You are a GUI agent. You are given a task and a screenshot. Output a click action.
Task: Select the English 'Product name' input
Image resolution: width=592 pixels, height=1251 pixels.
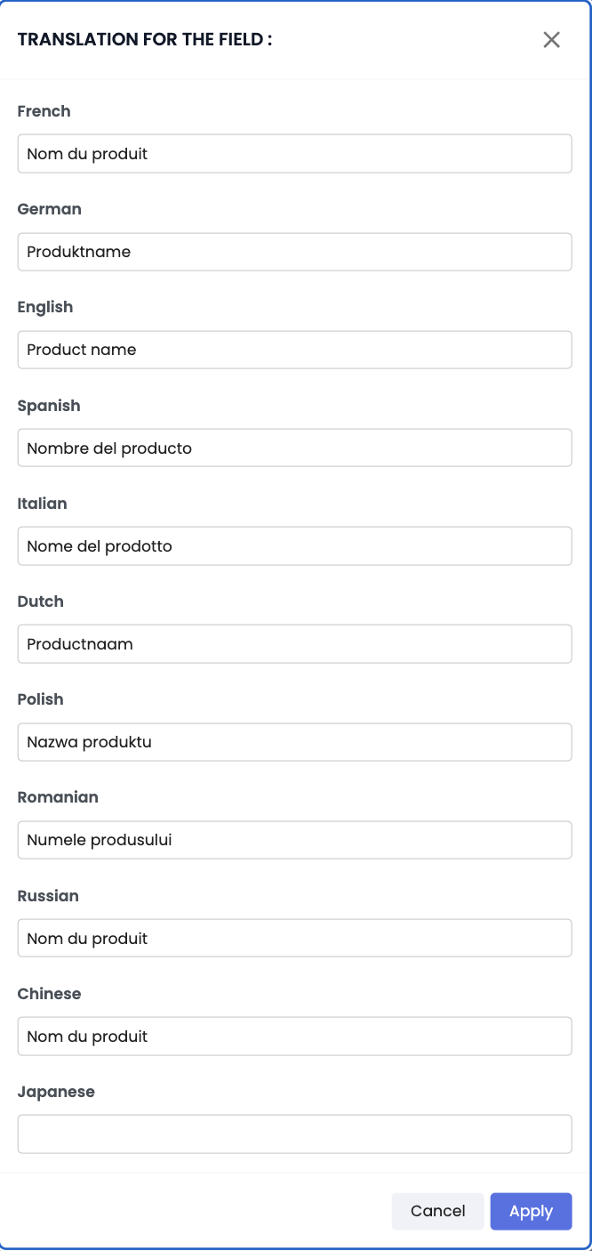(x=294, y=350)
